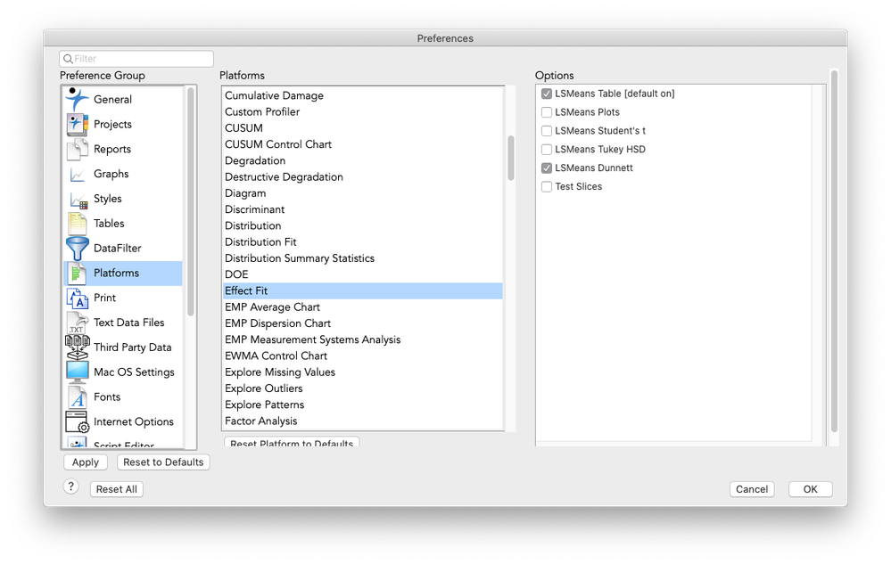The image size is (891, 564).
Task: Open the Reports preference icon
Action: point(77,149)
